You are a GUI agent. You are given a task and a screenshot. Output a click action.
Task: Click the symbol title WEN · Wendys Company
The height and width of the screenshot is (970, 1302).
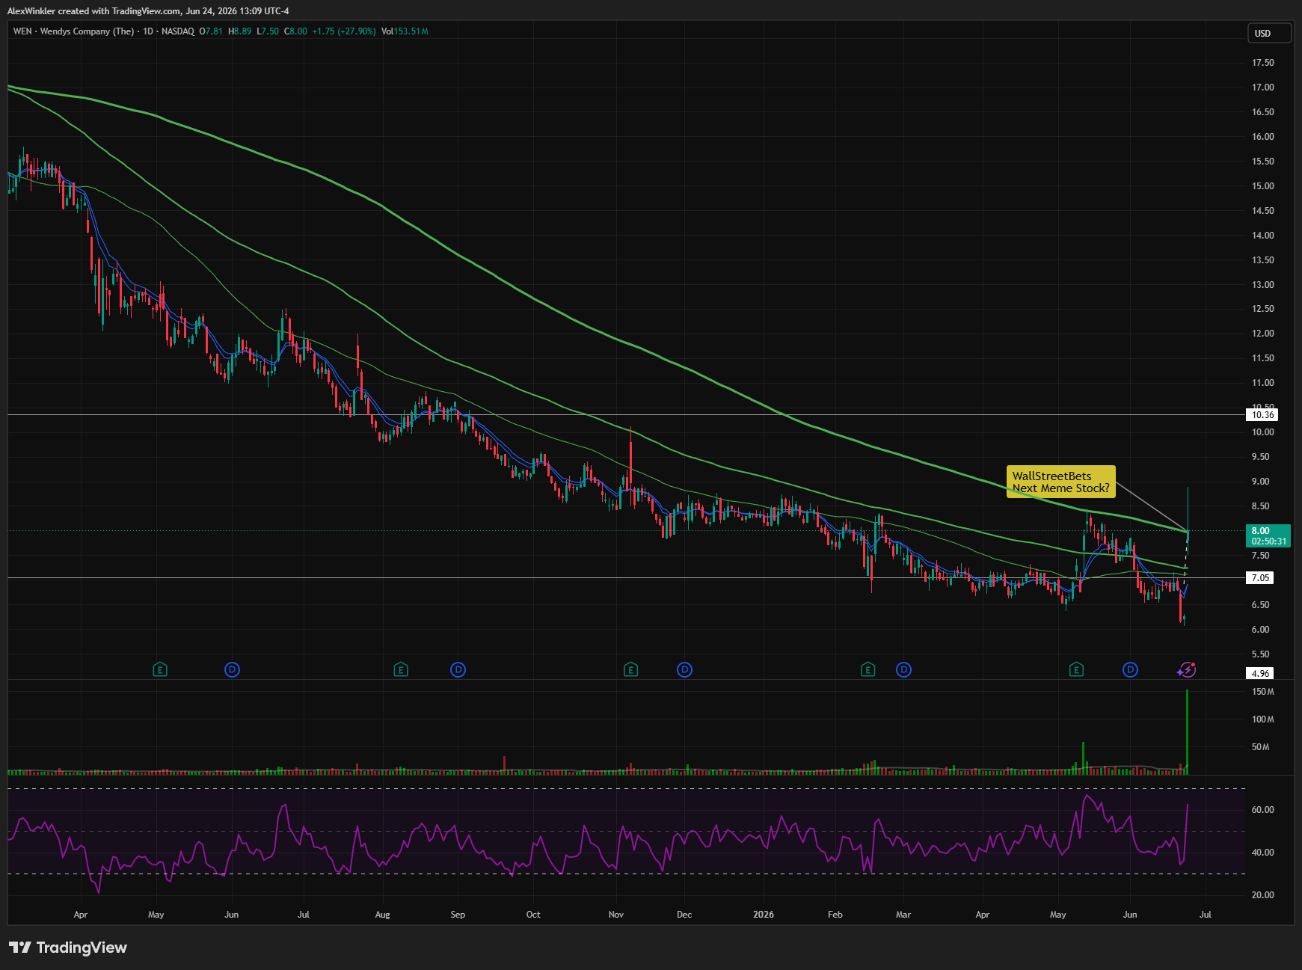click(73, 31)
